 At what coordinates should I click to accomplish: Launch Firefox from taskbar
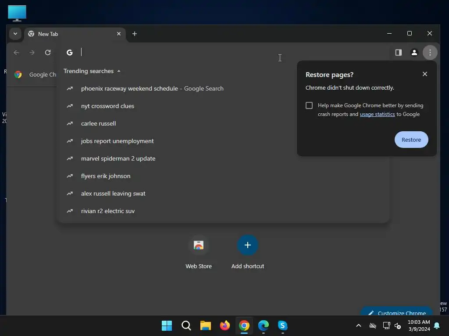(x=225, y=325)
